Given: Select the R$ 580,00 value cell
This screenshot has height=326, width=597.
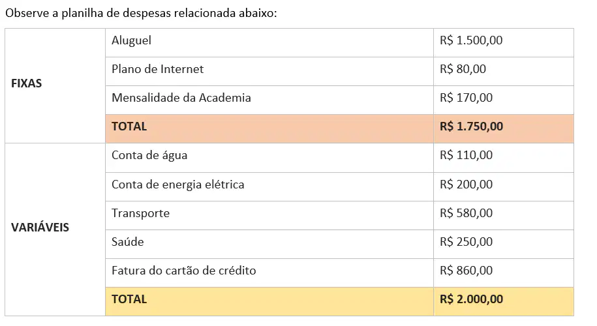Looking at the screenshot, I should (504, 216).
